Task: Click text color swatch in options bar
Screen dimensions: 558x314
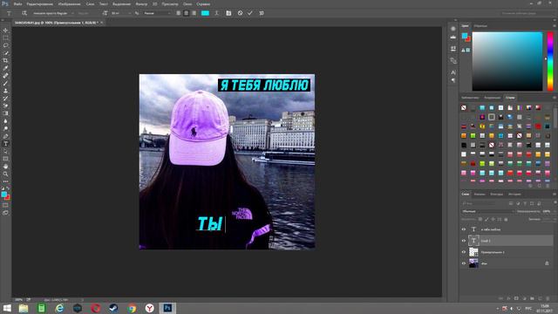Action: click(x=206, y=13)
